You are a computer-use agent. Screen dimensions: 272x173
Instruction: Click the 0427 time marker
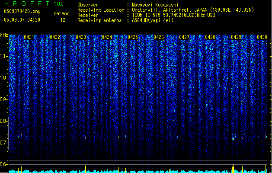[x=184, y=37]
